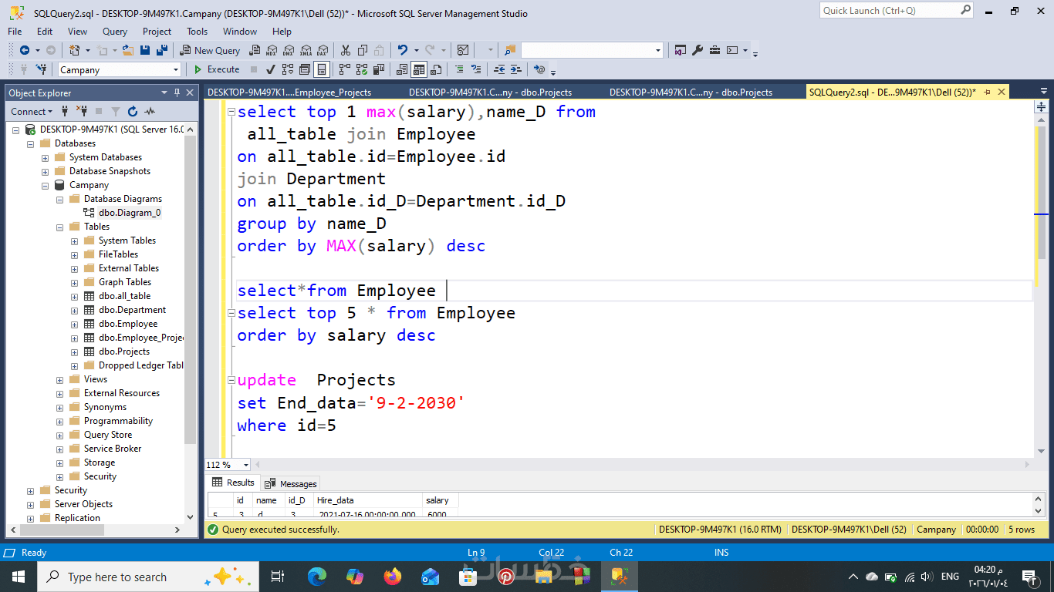Expand the Views folder
This screenshot has width=1054, height=592.
coord(59,379)
